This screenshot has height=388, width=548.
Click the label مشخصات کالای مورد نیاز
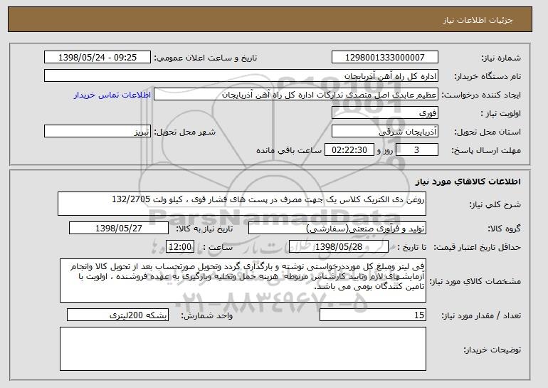pyautogui.click(x=475, y=281)
